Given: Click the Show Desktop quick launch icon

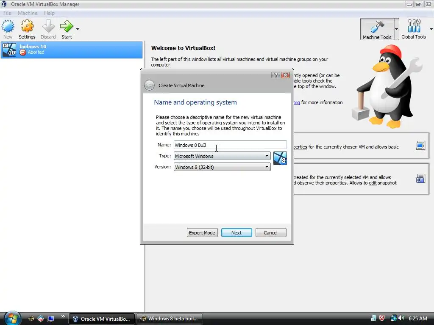Looking at the screenshot, I should (x=51, y=319).
